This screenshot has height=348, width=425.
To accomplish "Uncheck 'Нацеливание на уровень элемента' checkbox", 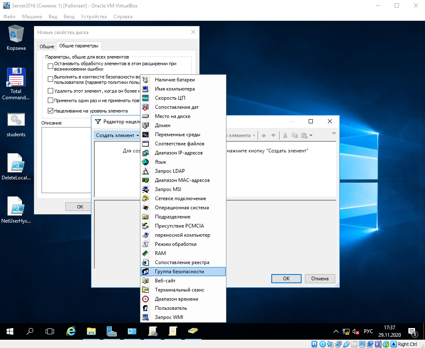I will click(x=51, y=111).
